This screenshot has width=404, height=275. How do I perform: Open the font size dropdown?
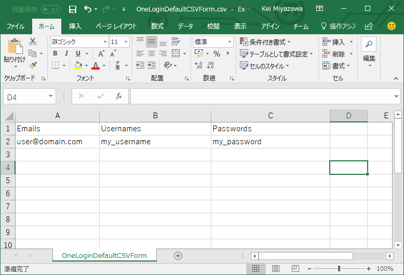click(x=126, y=42)
